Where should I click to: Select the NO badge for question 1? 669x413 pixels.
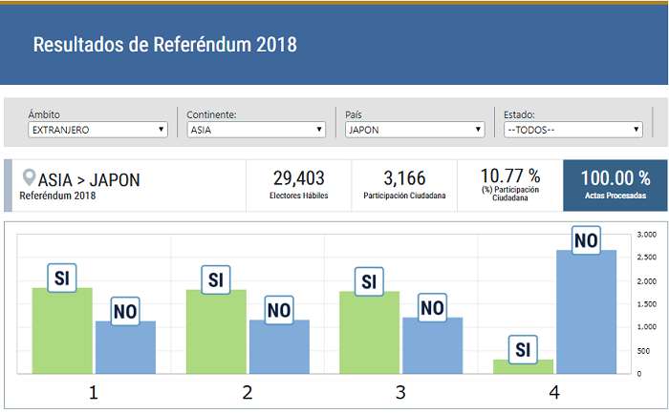tap(125, 311)
